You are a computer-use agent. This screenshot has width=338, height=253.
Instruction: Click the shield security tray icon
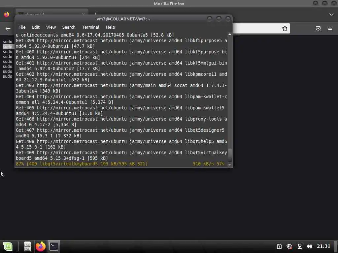[x=289, y=246]
